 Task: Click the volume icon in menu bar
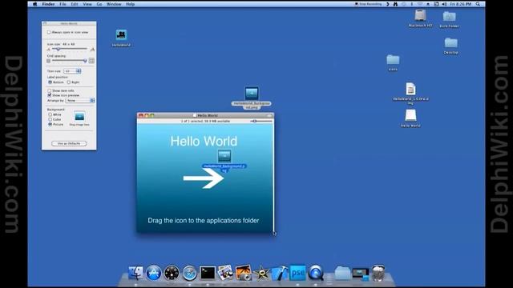[444, 4]
